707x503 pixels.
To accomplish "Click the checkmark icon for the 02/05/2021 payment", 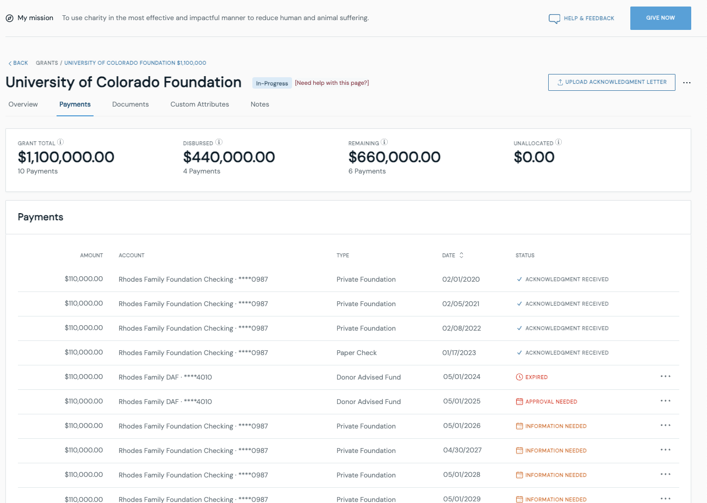I will pyautogui.click(x=519, y=303).
